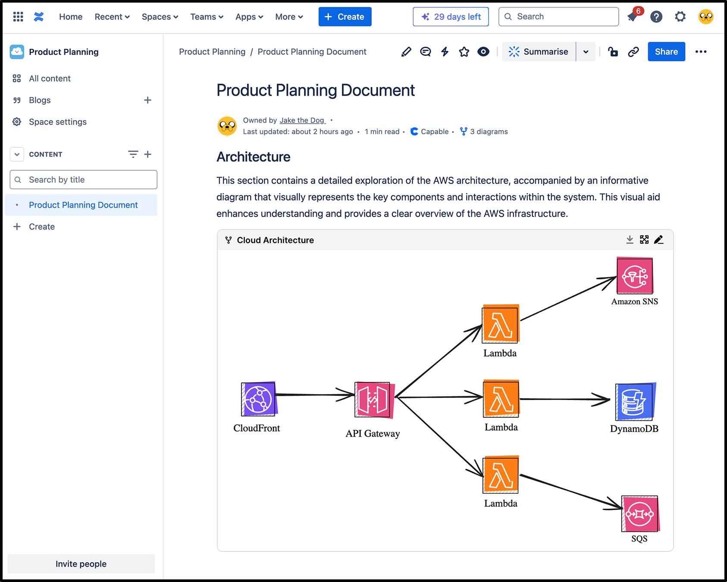727x582 pixels.
Task: Open comments icon in page toolbar
Action: [x=426, y=52]
